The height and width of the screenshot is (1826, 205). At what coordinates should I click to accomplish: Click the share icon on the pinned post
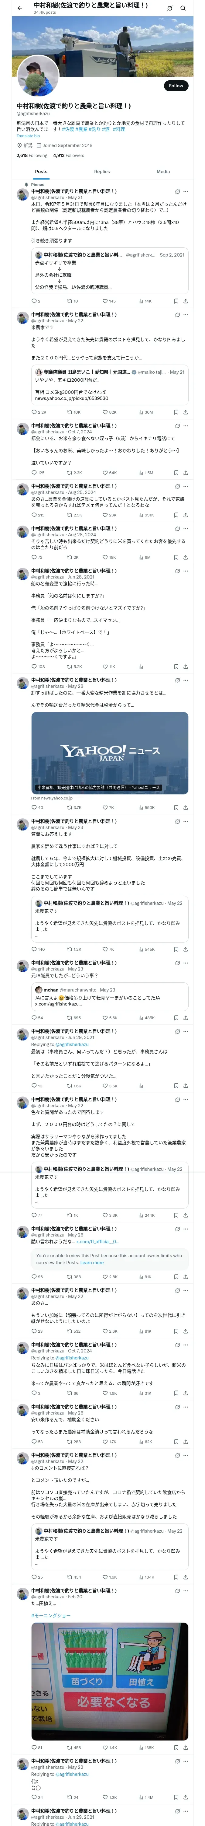(x=185, y=301)
